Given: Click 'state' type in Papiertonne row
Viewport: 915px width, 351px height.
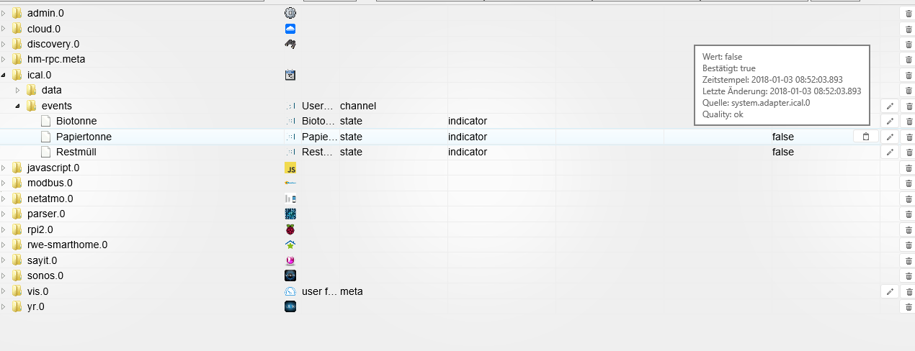Looking at the screenshot, I should point(351,137).
